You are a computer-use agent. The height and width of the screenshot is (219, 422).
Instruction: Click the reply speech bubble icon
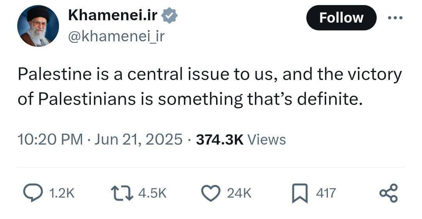33,193
